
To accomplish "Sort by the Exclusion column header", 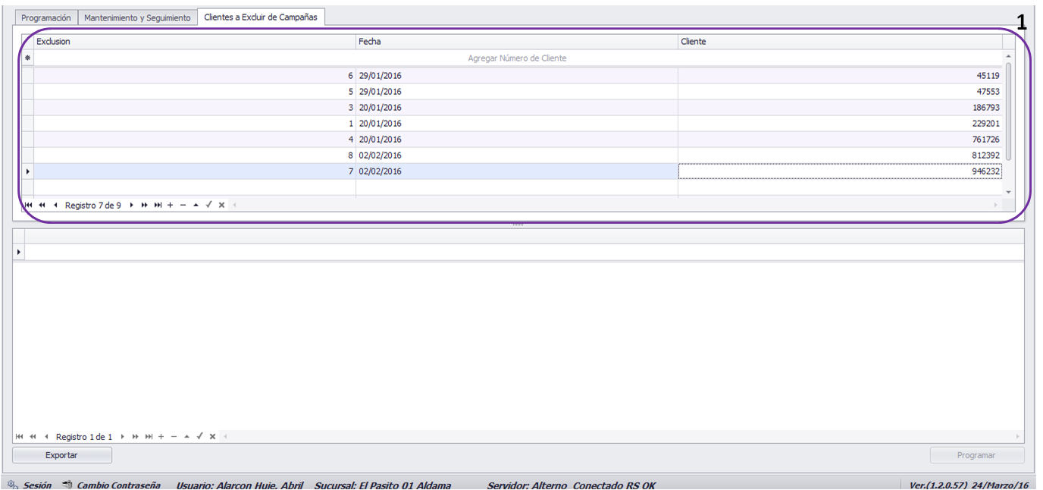I will click(194, 42).
